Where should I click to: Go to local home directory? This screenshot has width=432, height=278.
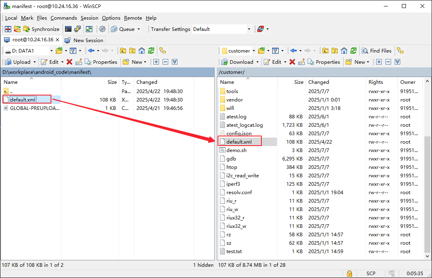tap(142, 51)
